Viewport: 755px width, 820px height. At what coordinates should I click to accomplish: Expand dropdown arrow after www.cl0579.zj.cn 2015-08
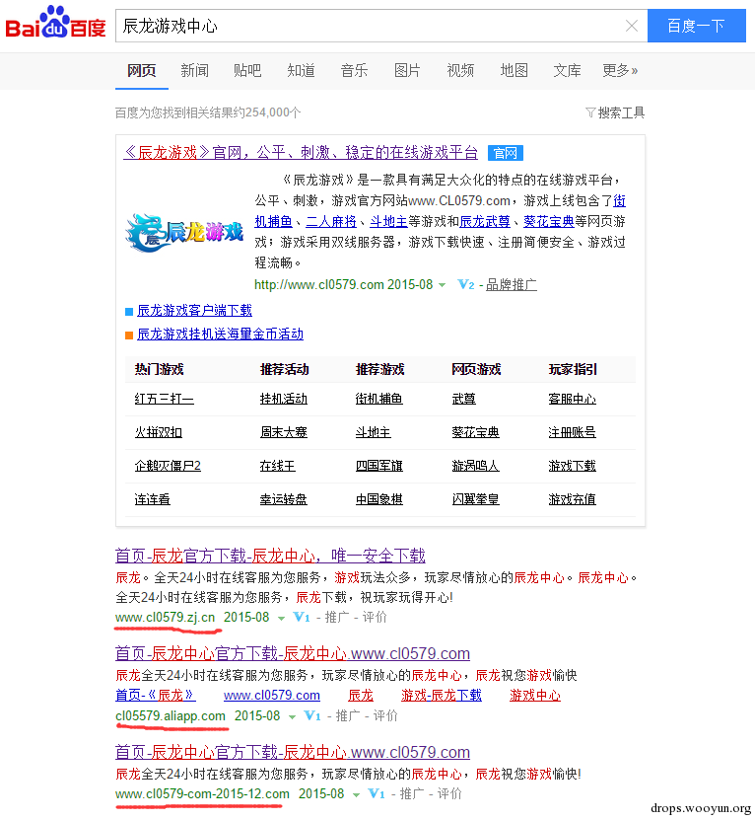[281, 618]
